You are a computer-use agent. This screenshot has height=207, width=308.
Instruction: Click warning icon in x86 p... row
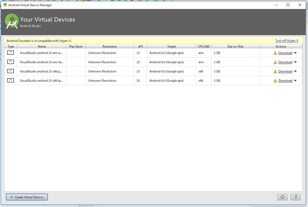(x=275, y=71)
